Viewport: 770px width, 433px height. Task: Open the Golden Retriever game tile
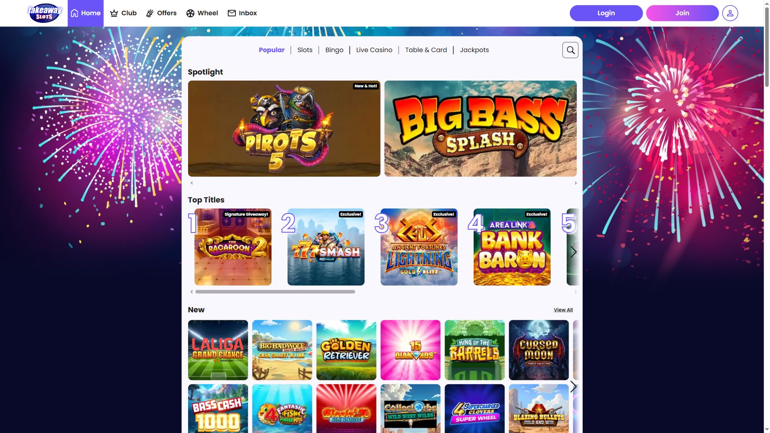click(x=346, y=350)
